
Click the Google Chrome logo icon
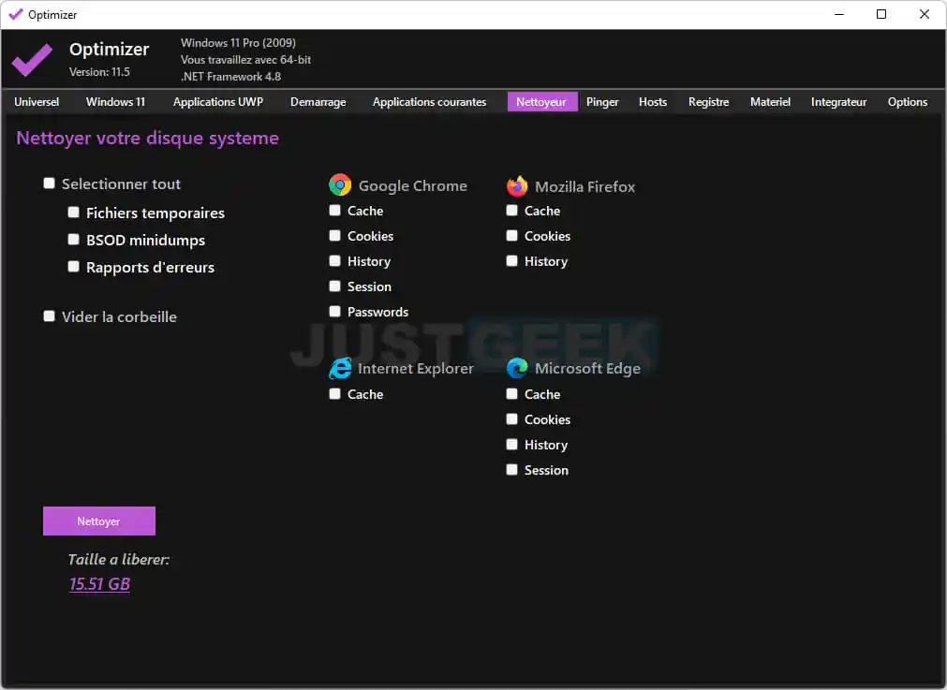tap(340, 184)
